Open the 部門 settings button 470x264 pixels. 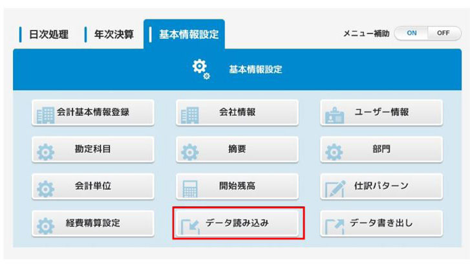[381, 149]
